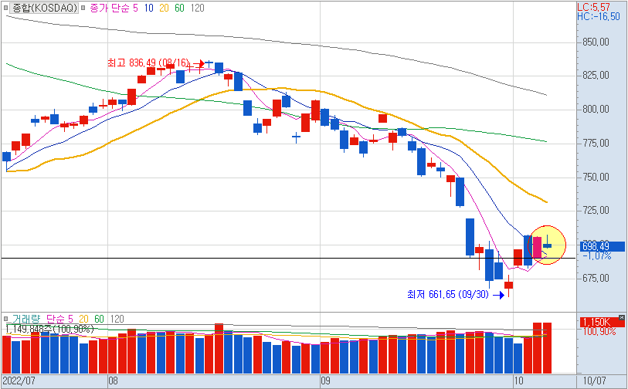Click the small square icon before 종합(KOSDAQ)
The width and height of the screenshot is (628, 389).
click(5, 8)
